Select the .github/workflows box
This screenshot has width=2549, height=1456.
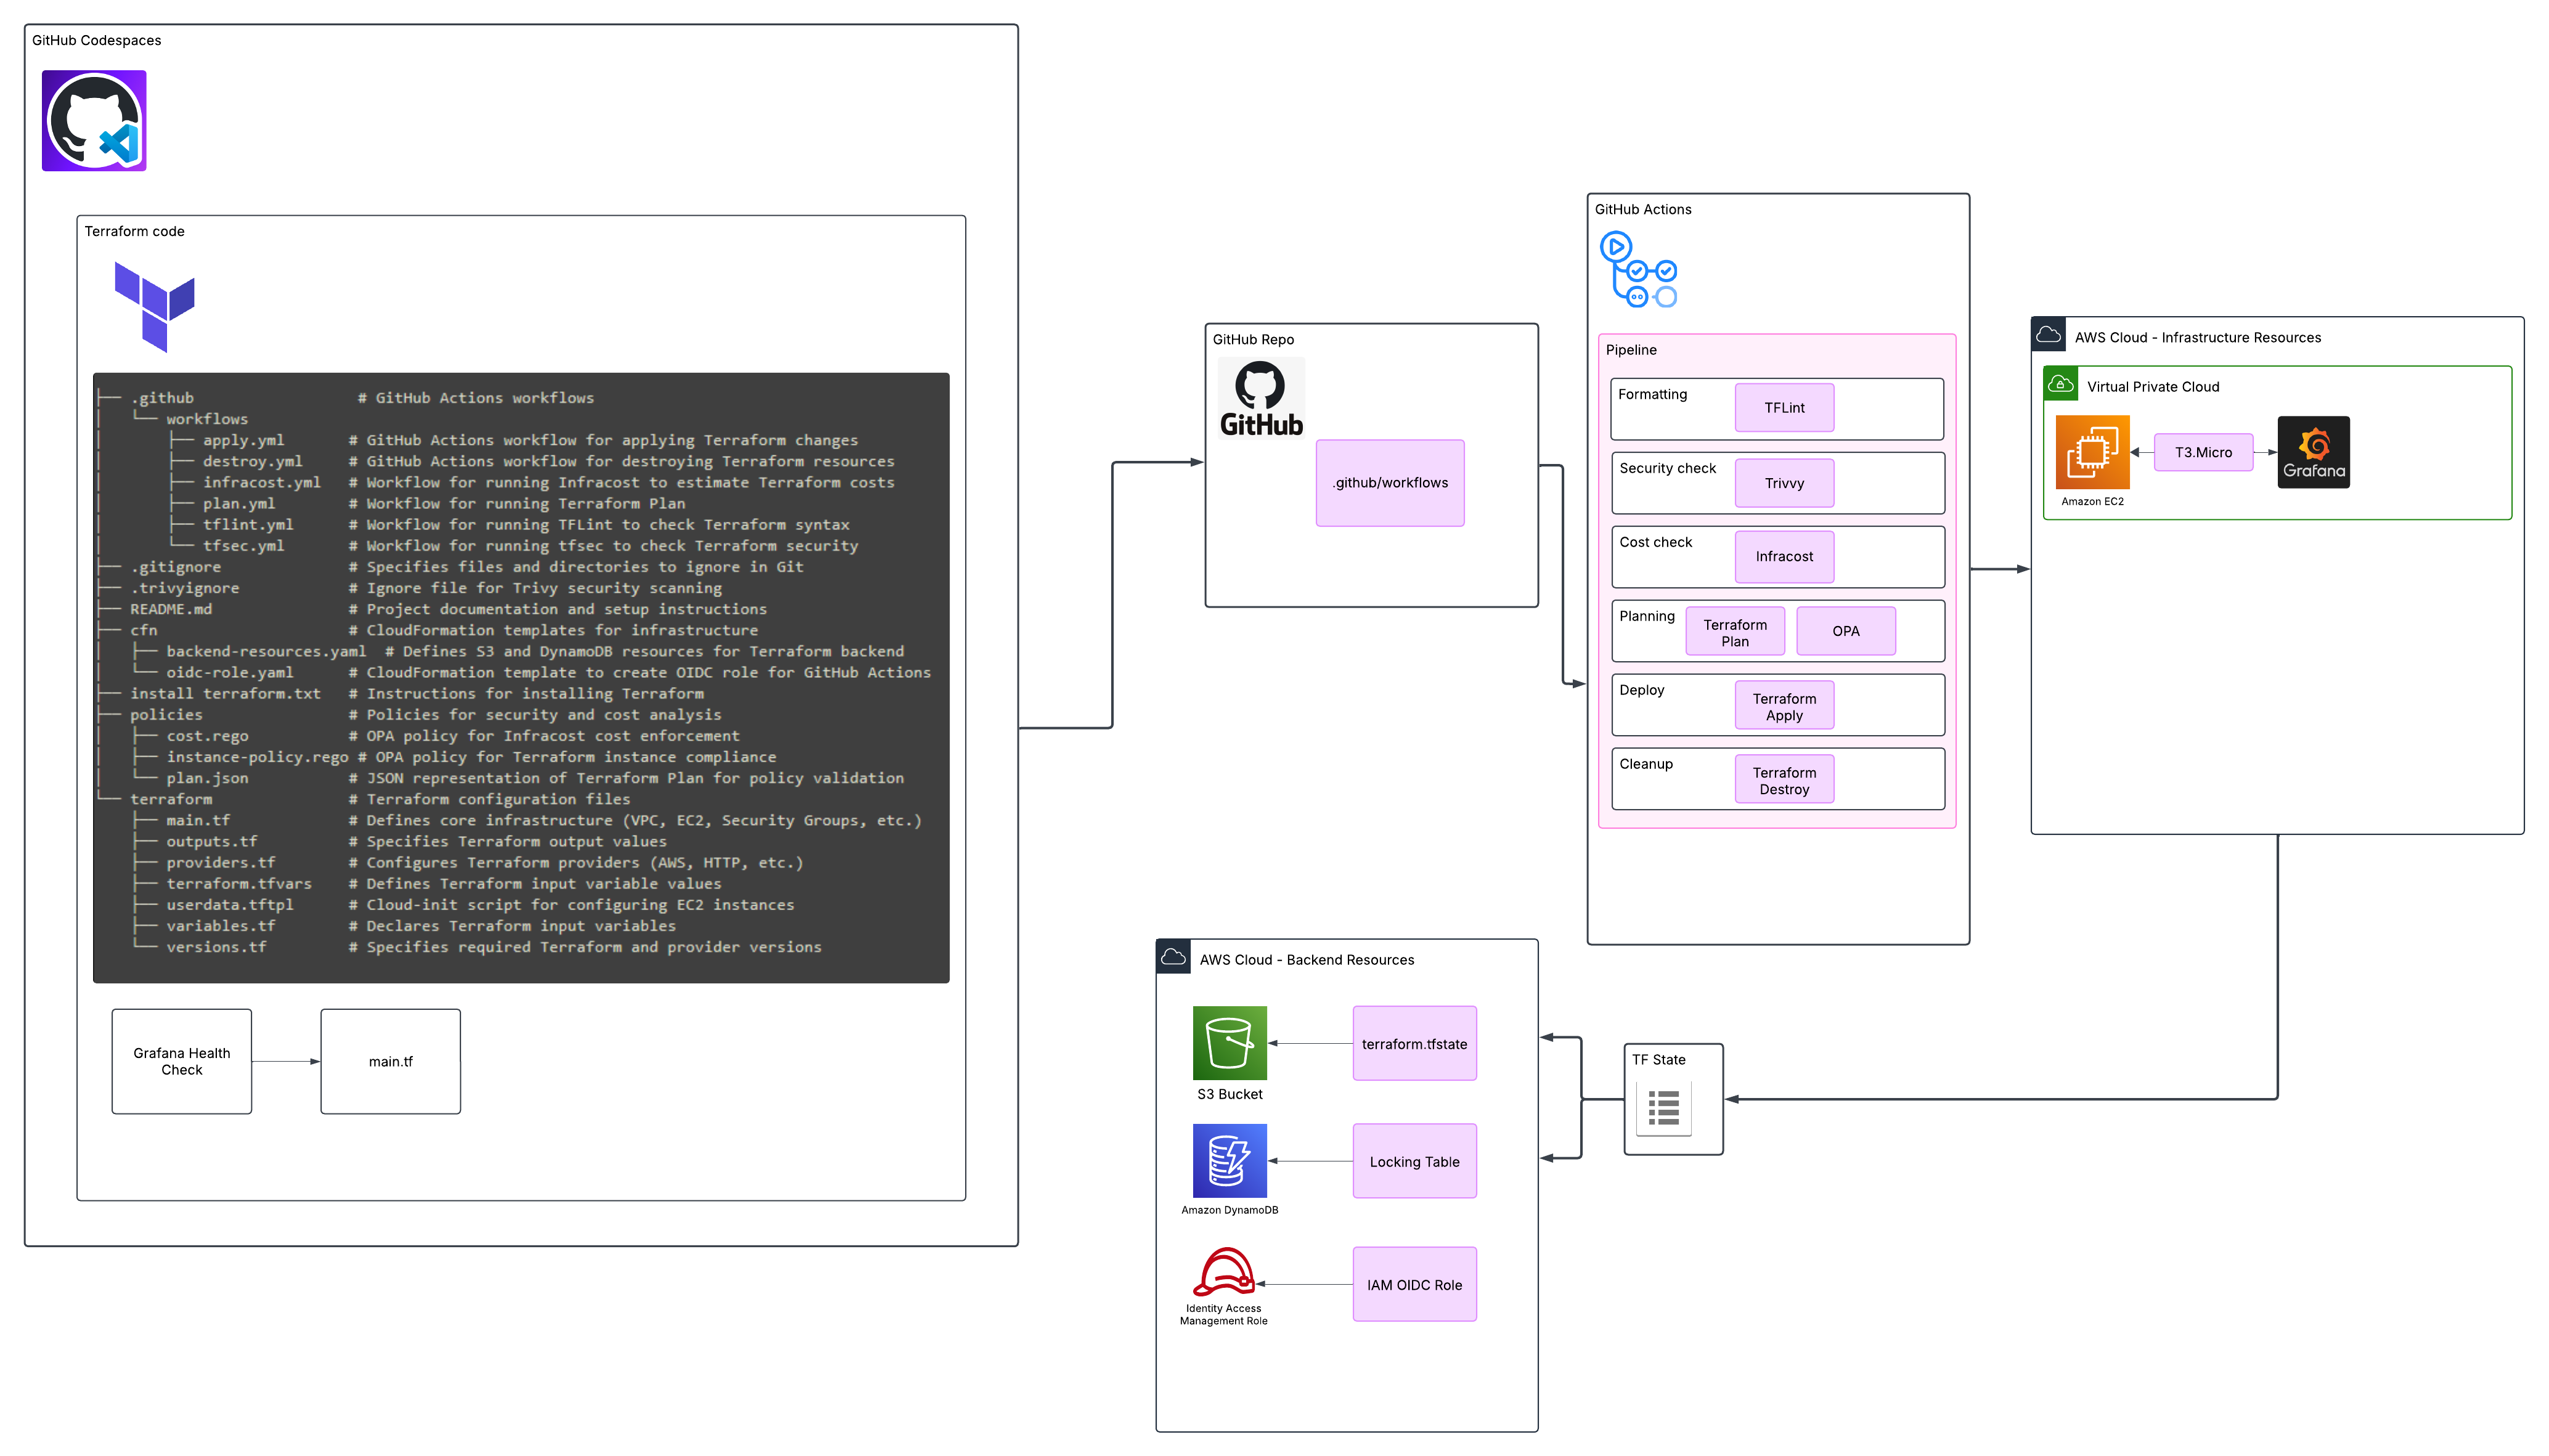click(x=1389, y=482)
